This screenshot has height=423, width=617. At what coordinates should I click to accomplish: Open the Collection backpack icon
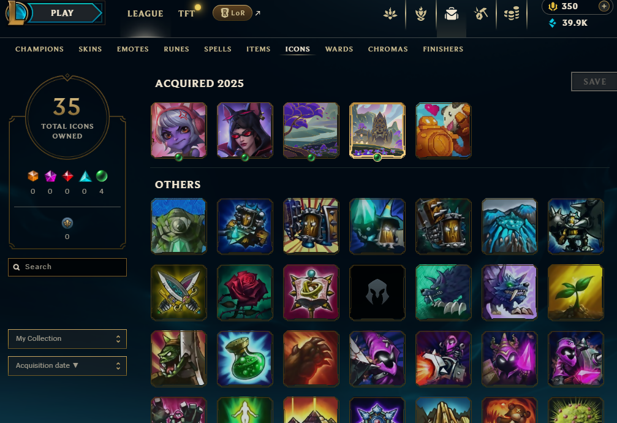click(452, 14)
